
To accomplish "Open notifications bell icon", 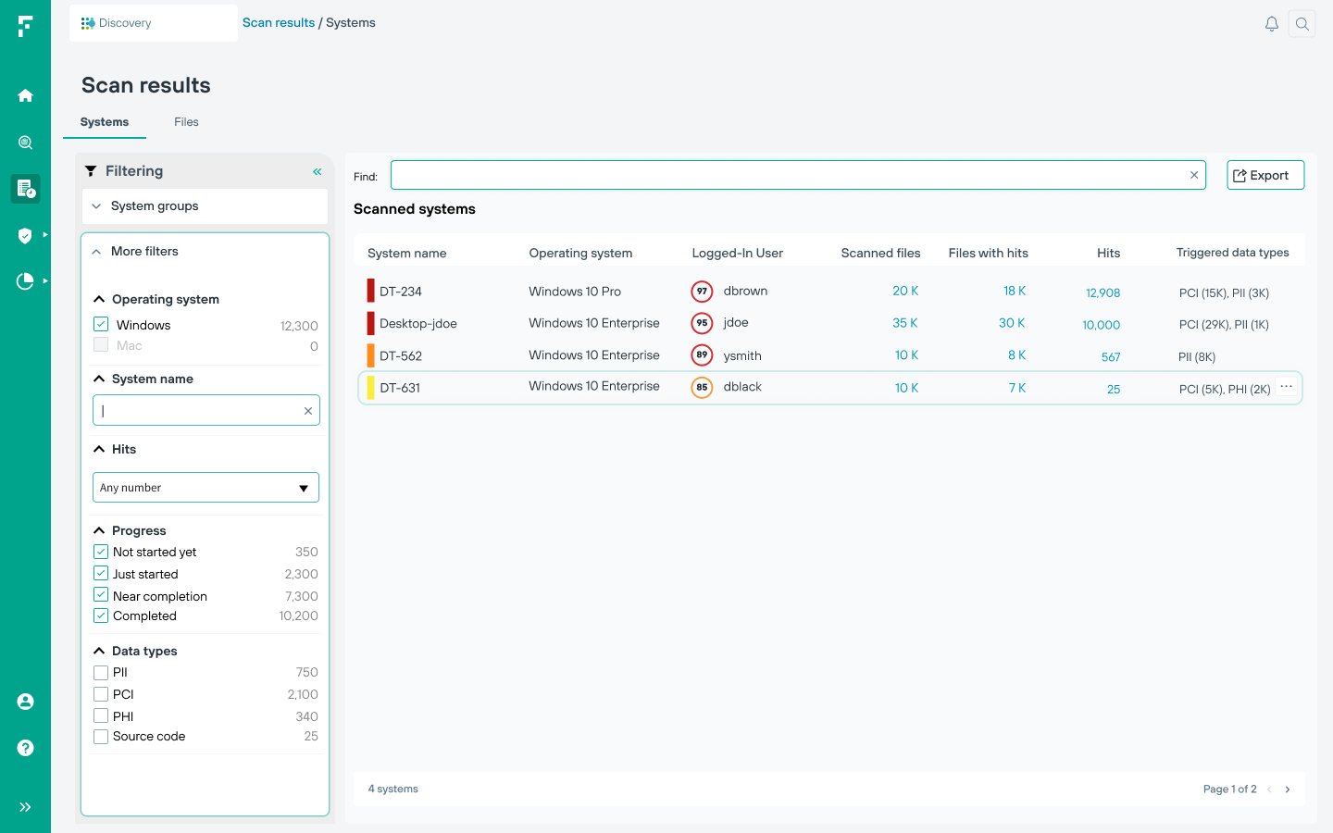I will tap(1272, 24).
